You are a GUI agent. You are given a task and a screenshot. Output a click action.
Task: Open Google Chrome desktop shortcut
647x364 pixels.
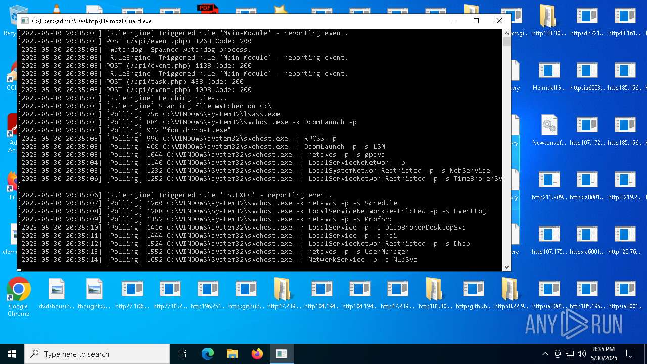[18, 297]
